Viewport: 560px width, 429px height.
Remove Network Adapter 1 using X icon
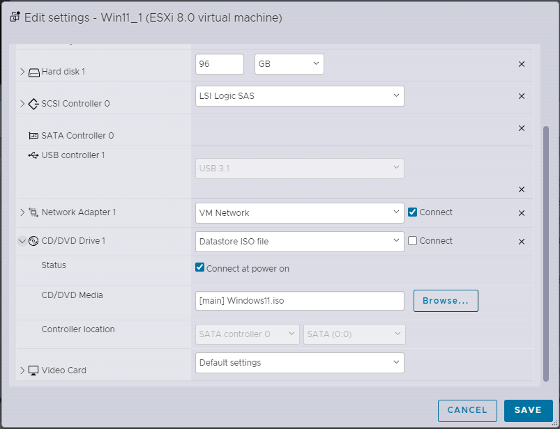click(x=521, y=213)
